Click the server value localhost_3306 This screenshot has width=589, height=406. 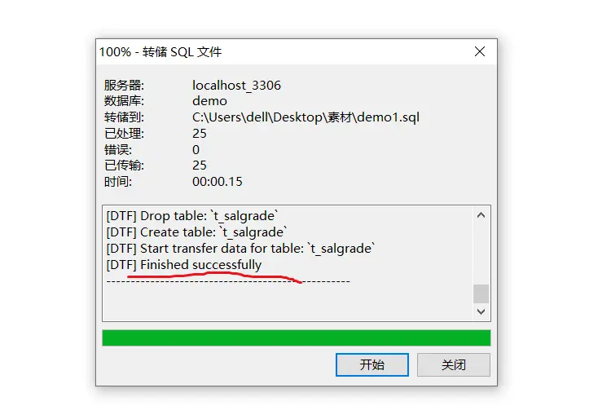236,86
